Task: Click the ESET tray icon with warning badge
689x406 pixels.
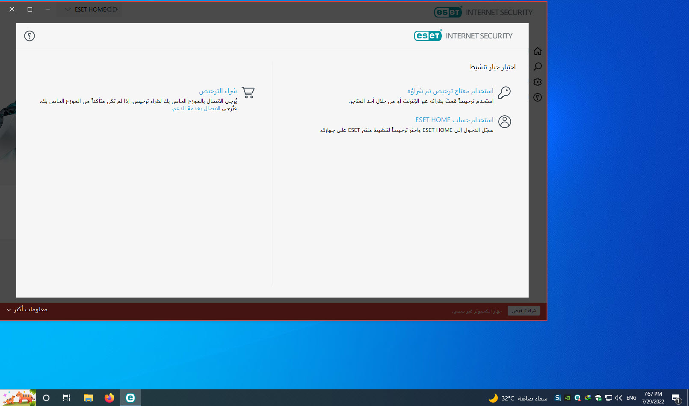Action: point(578,398)
